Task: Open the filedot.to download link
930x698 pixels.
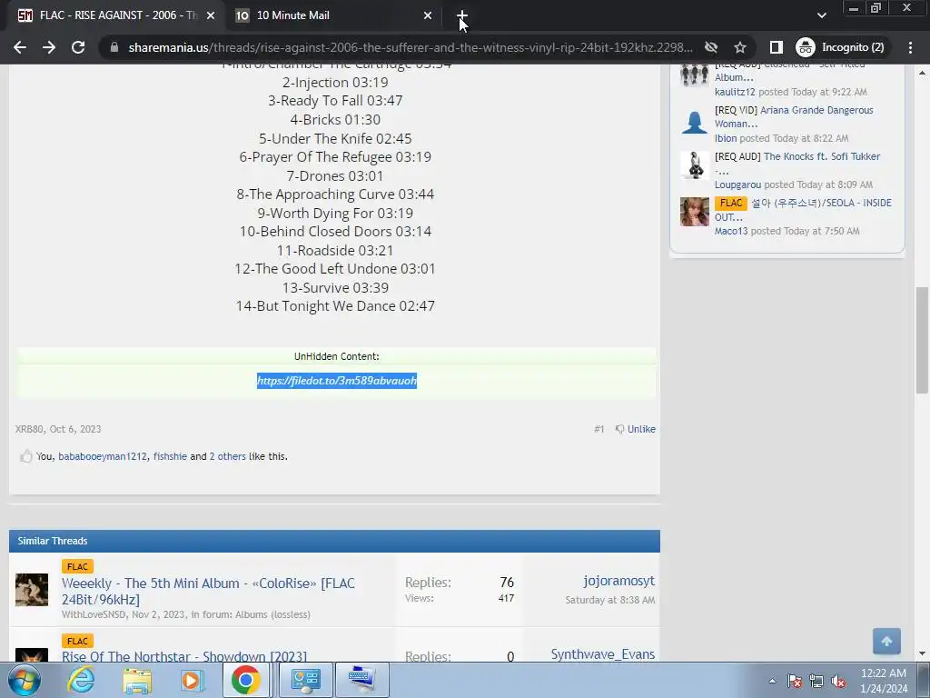Action: click(x=337, y=381)
